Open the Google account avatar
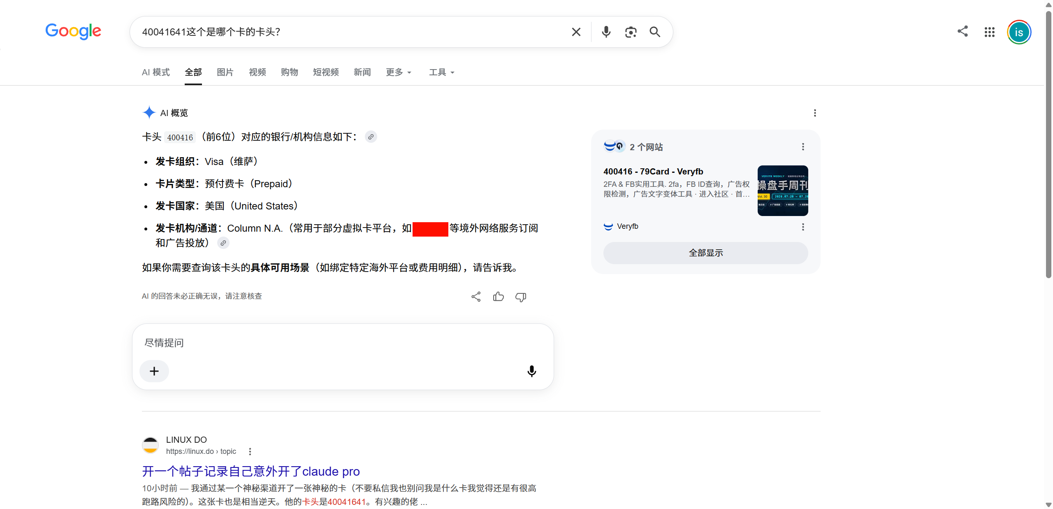 tap(1019, 32)
